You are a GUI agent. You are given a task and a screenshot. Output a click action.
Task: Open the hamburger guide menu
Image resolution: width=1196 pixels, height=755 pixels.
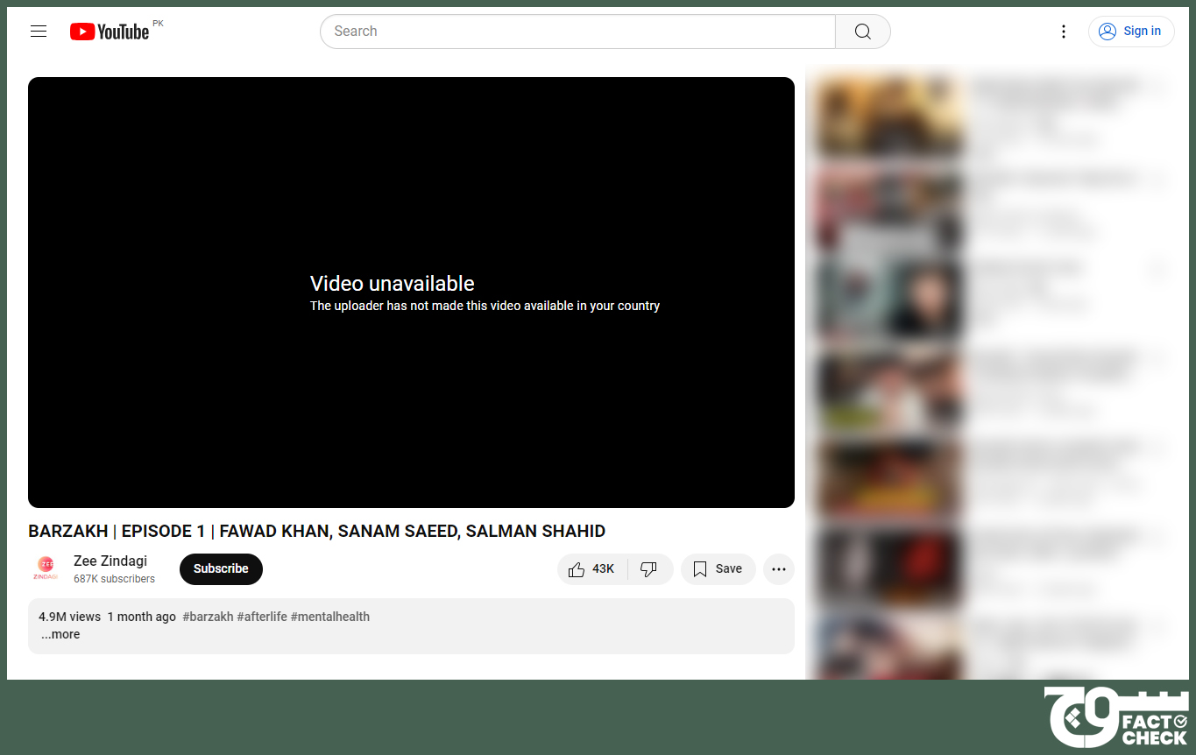pyautogui.click(x=39, y=32)
